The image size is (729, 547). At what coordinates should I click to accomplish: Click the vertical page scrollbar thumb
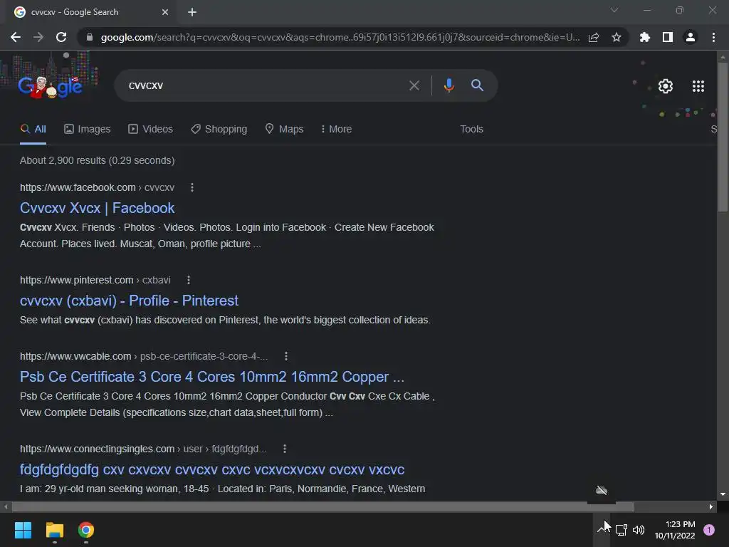[x=723, y=136]
